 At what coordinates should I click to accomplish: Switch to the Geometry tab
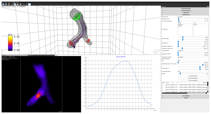15,55
